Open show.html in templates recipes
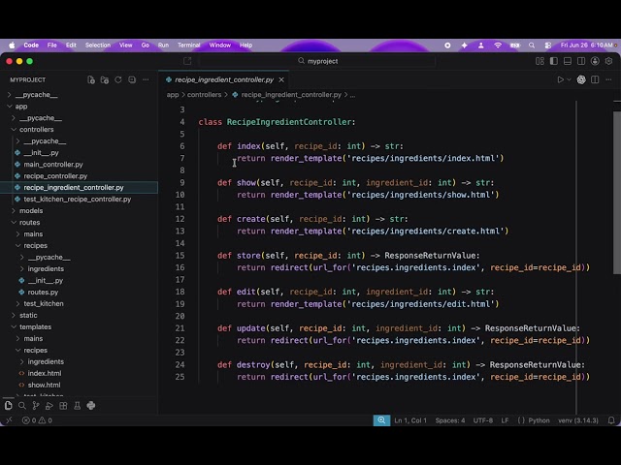Screen dimensions: 621x465 pos(44,386)
